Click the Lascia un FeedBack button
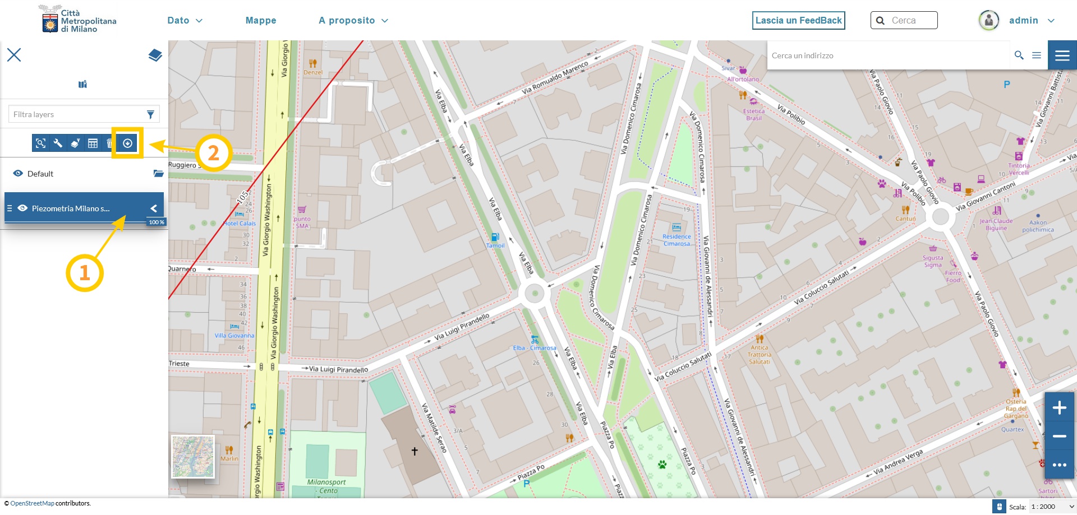Image resolution: width=1077 pixels, height=515 pixels. 798,21
